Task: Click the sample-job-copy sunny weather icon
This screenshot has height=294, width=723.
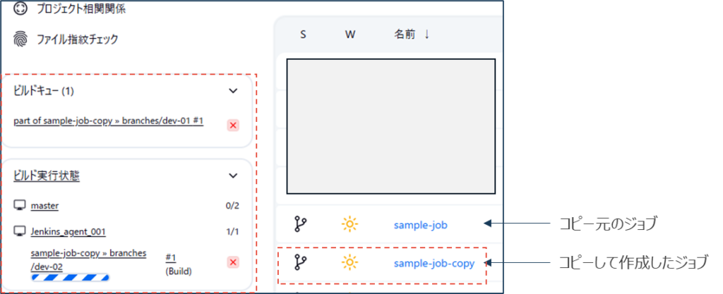Action: pos(349,263)
